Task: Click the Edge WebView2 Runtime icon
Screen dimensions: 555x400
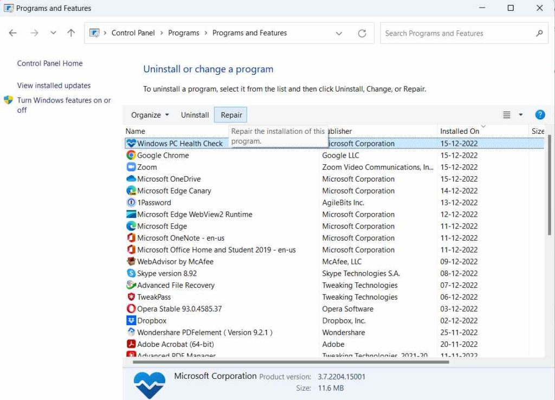Action: point(131,214)
